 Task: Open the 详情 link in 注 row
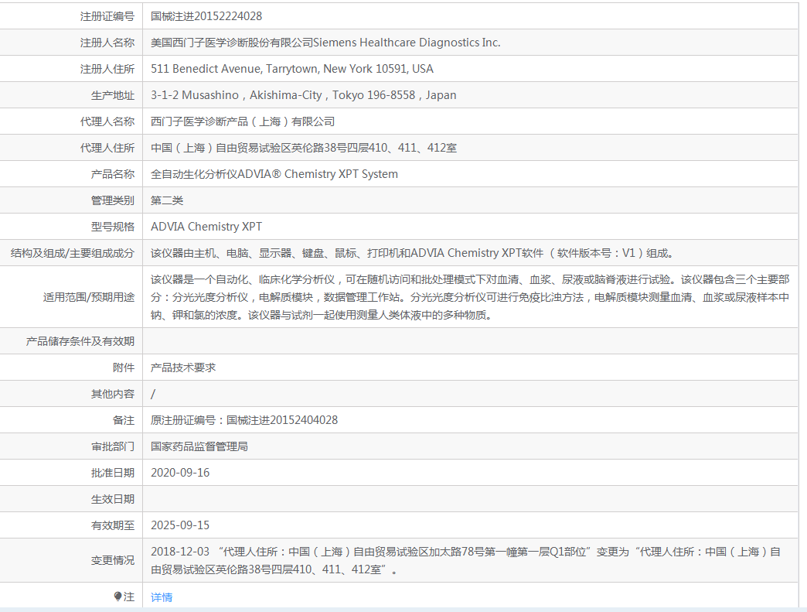(162, 597)
